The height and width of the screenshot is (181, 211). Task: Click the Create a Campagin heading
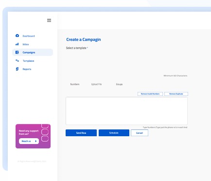[x=84, y=39]
